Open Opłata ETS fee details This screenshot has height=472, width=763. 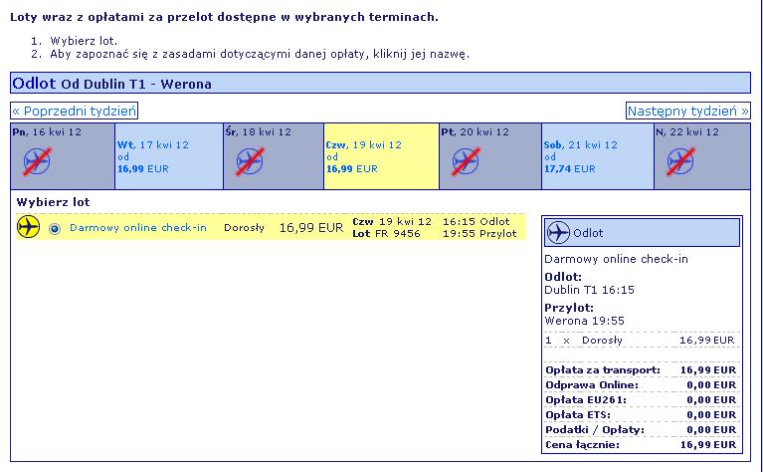pyautogui.click(x=578, y=415)
